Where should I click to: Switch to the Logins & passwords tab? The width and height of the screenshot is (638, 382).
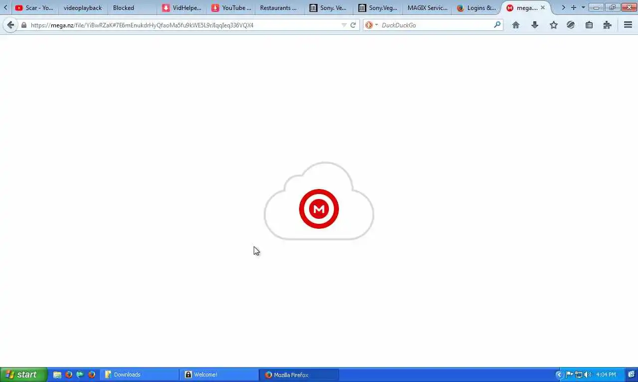477,8
